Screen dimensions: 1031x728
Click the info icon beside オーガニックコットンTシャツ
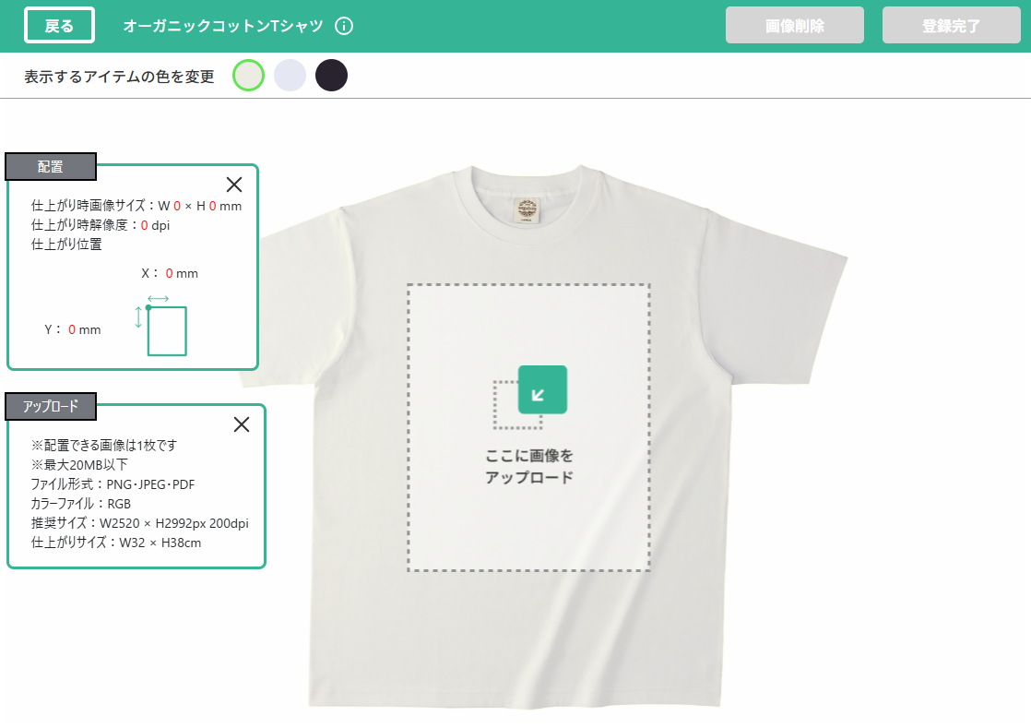pyautogui.click(x=344, y=26)
